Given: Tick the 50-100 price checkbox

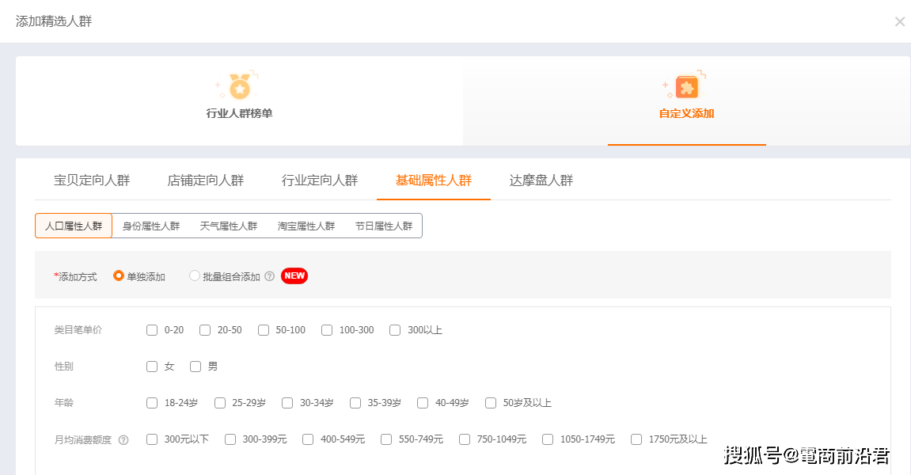Looking at the screenshot, I should point(264,330).
